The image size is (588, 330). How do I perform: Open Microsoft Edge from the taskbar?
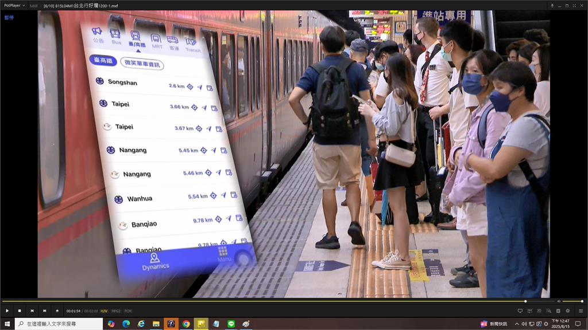[x=126, y=324]
